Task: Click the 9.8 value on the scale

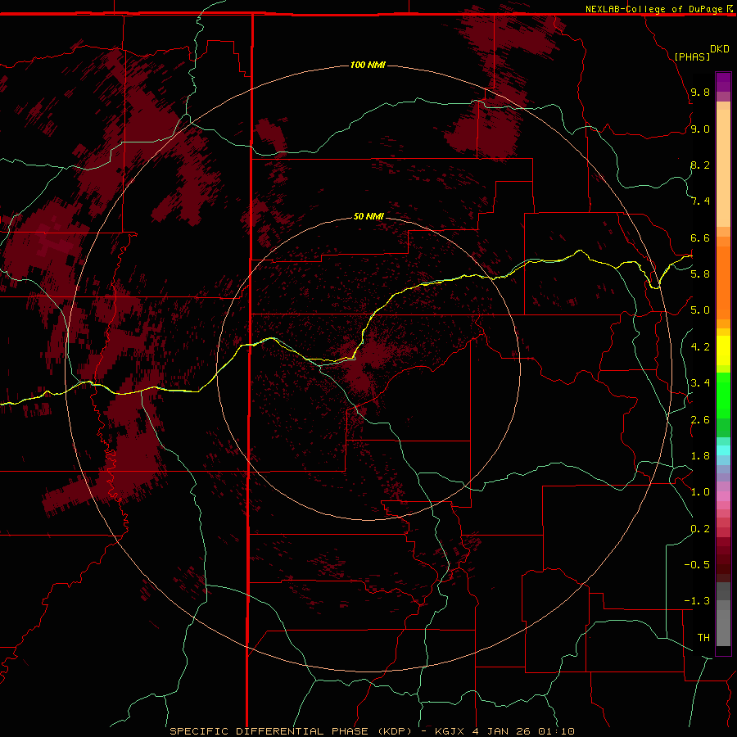Action: point(700,92)
